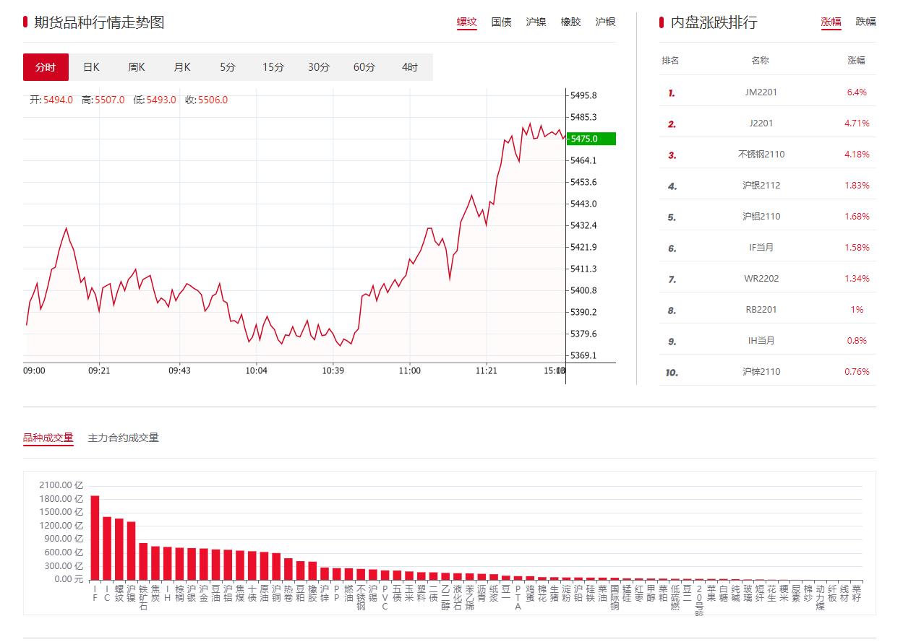
Task: Open JM2201 in ranking list
Action: (761, 92)
